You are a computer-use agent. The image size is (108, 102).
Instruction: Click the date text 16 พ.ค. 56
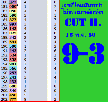81,35
